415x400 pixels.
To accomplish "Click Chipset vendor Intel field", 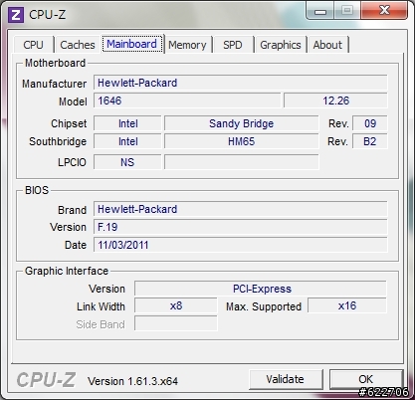I will pyautogui.click(x=127, y=123).
